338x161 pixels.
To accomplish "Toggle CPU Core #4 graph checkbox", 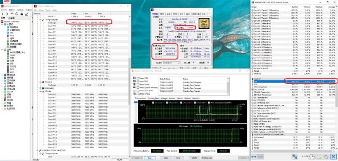I will click(195, 103).
